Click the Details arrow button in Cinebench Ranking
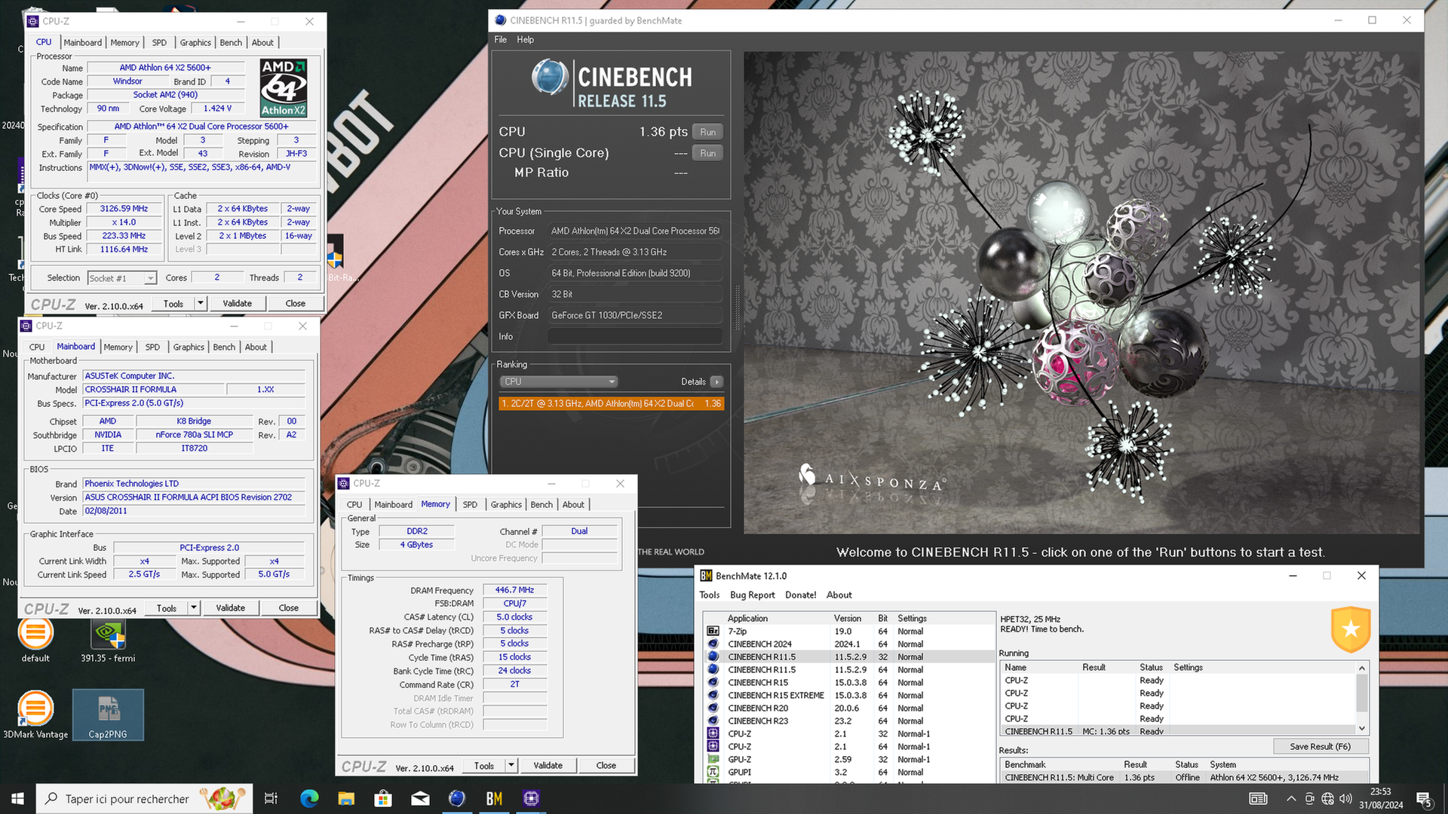This screenshot has height=814, width=1448. point(716,381)
